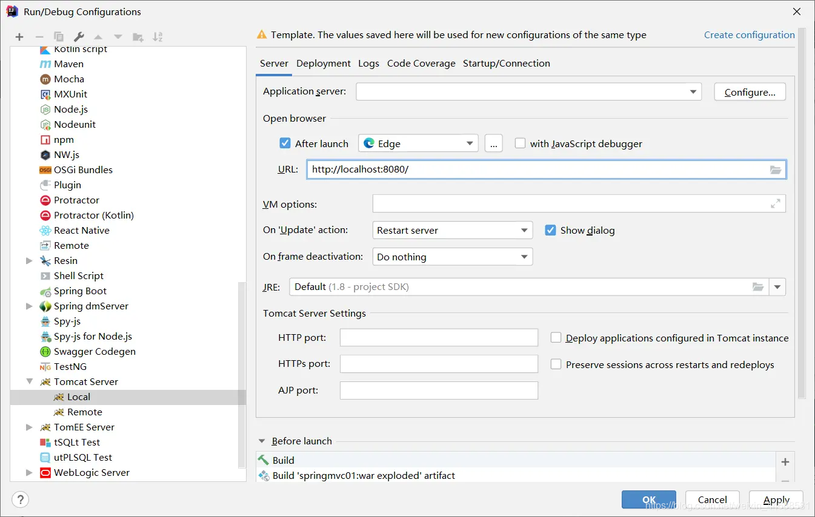Browse for URL folder icon
This screenshot has height=517, width=815.
pos(776,170)
